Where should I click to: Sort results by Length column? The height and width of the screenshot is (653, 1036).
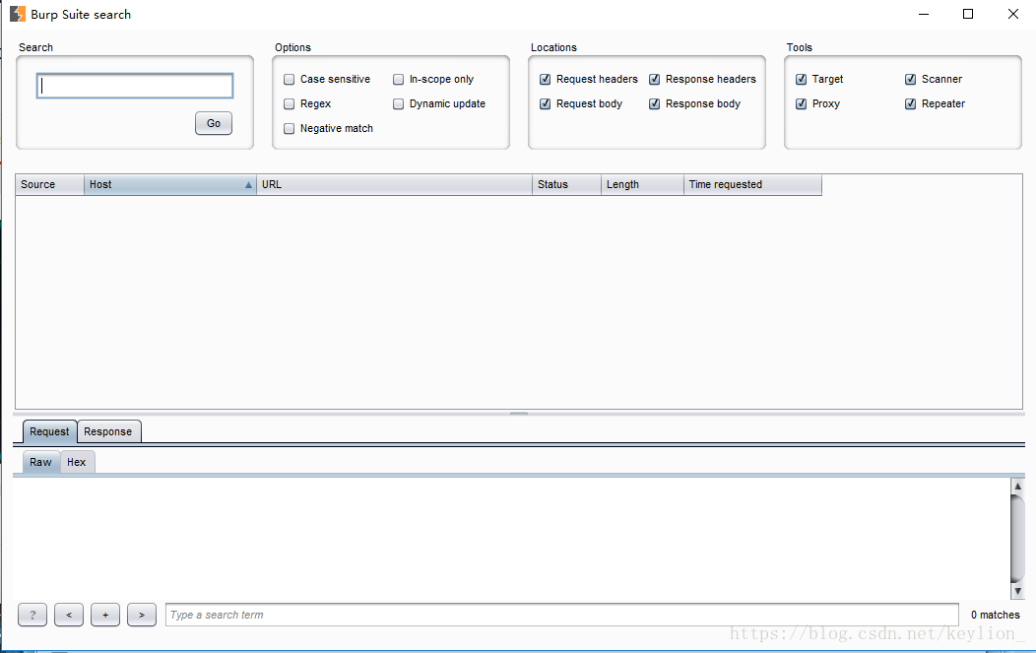click(642, 184)
